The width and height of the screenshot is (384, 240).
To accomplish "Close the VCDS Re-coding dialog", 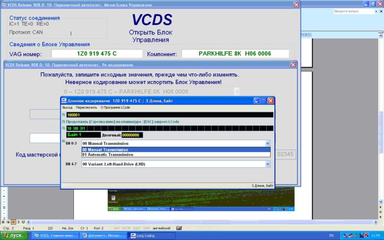I will [293, 65].
